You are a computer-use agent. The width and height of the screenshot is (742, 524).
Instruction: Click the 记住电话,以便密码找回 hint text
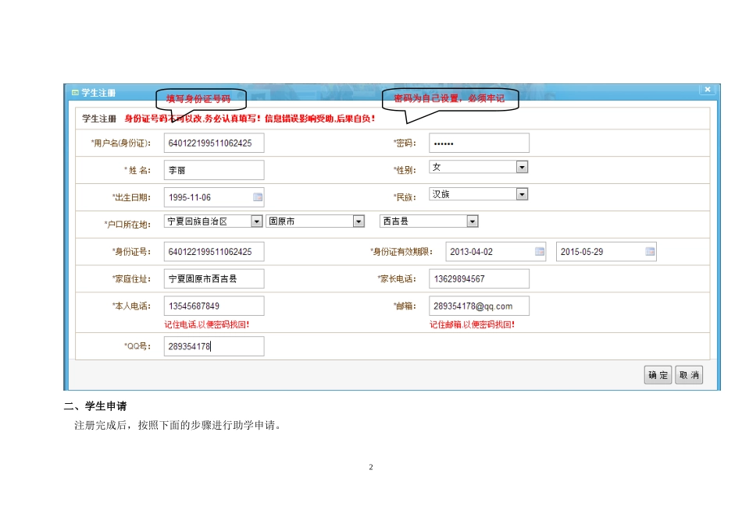(207, 324)
